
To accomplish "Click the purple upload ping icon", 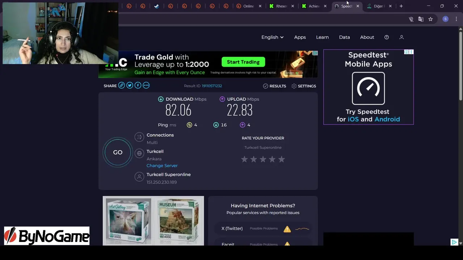I will tap(242, 125).
